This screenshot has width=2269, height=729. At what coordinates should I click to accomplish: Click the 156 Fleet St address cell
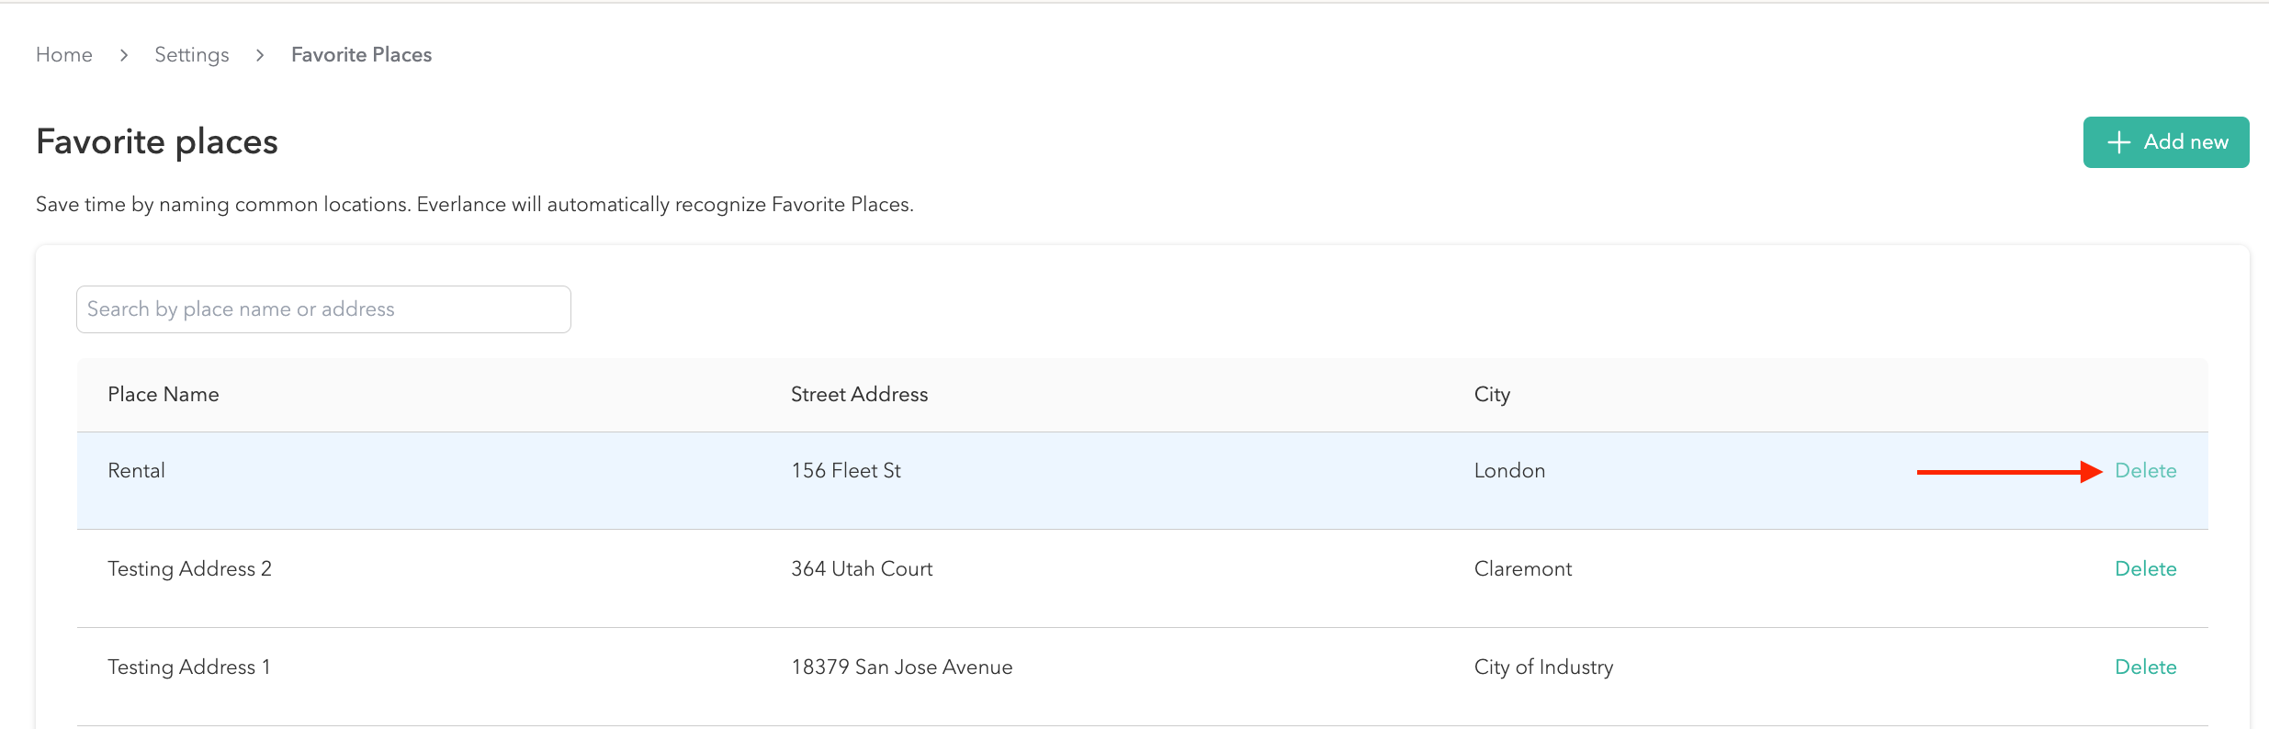click(844, 469)
